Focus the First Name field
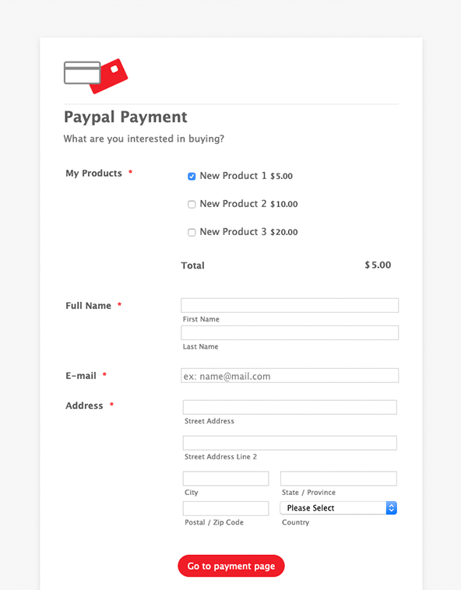Image resolution: width=461 pixels, height=590 pixels. click(x=290, y=305)
